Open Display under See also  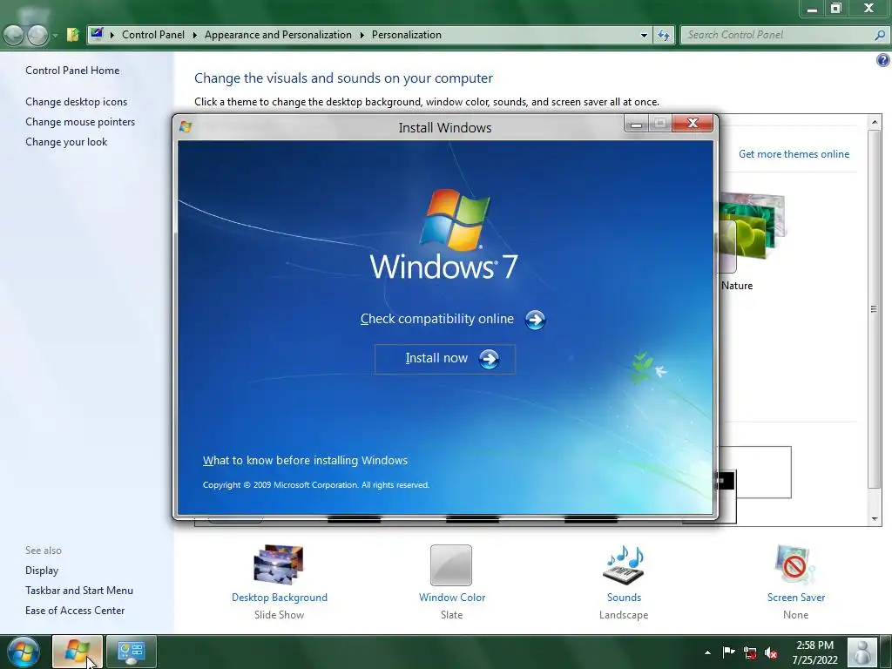pos(42,571)
